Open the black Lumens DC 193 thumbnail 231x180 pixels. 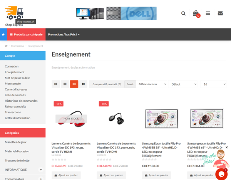click(116, 119)
